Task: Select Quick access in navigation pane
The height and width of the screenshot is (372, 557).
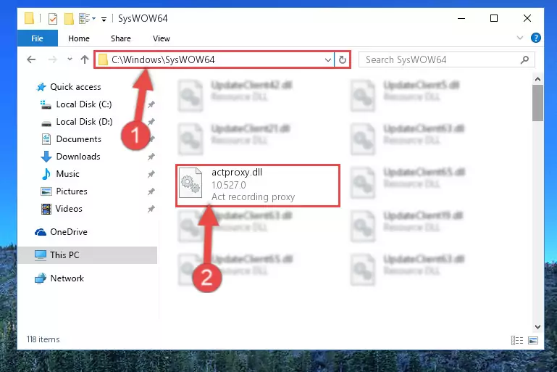Action: [x=69, y=87]
